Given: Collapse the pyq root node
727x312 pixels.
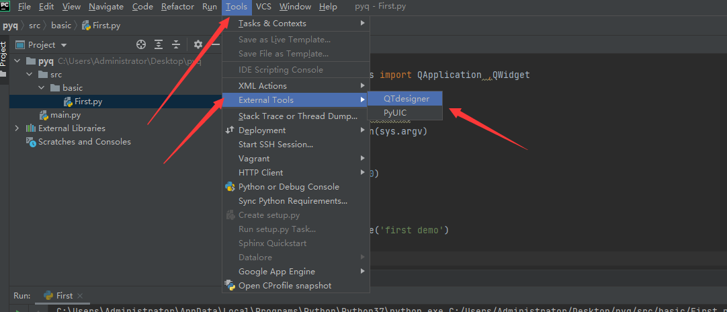Looking at the screenshot, I should tap(17, 61).
